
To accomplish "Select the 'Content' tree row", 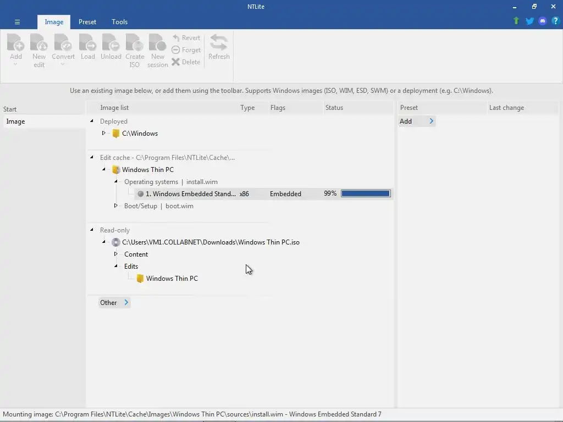I will 136,254.
